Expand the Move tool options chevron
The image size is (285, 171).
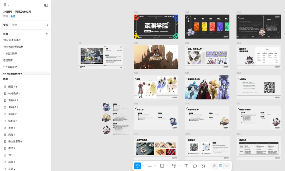(x=143, y=166)
